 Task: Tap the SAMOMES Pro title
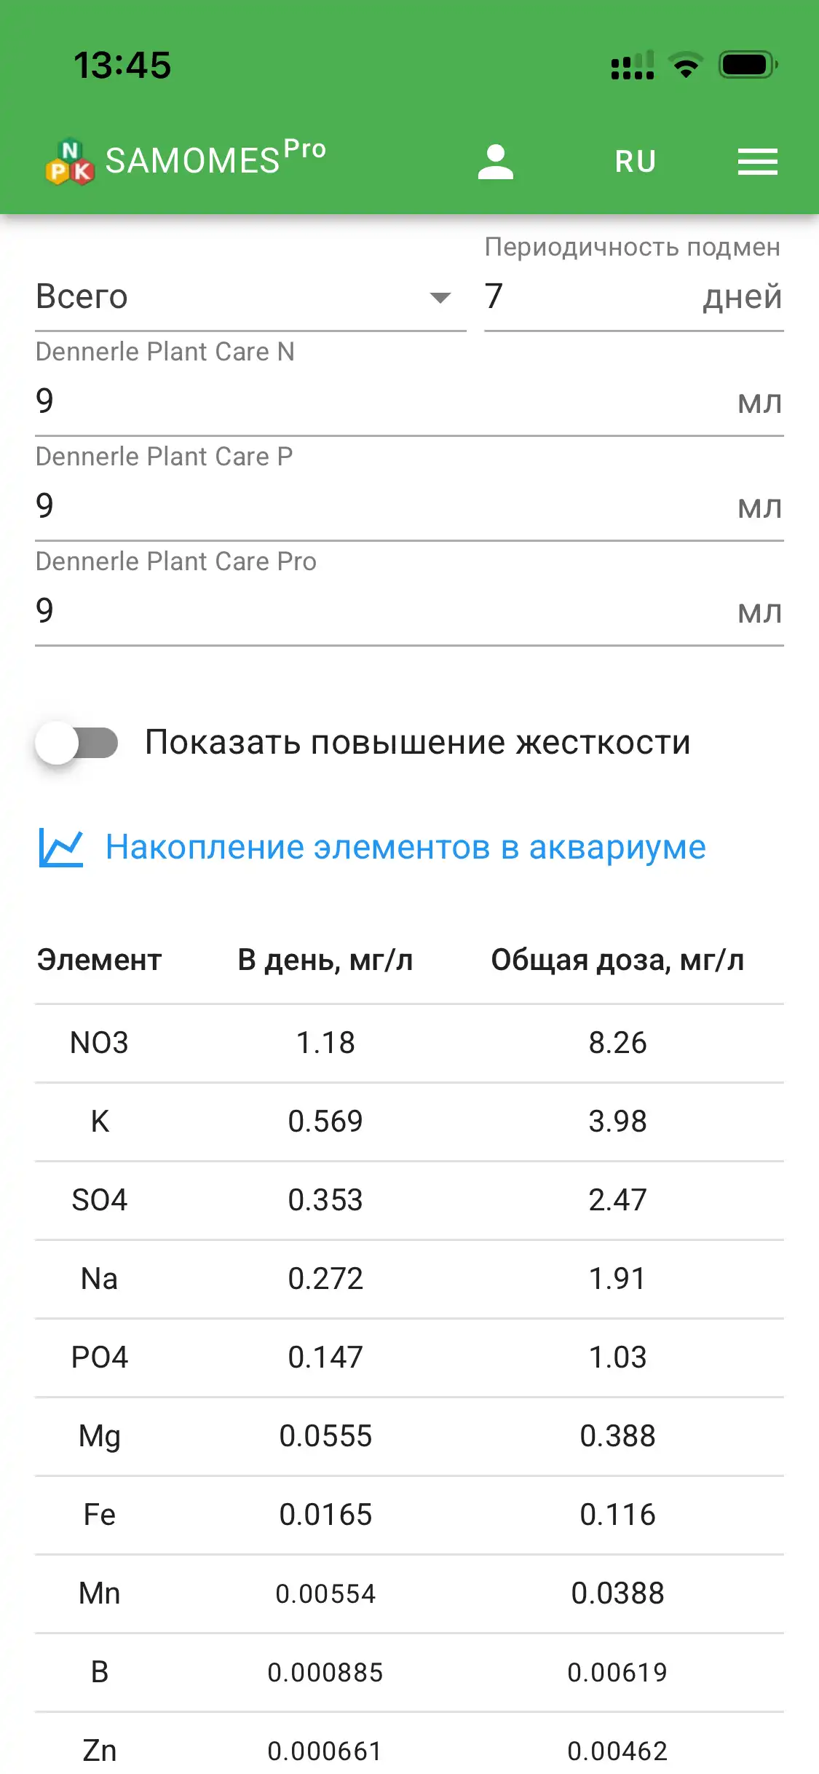pos(215,159)
